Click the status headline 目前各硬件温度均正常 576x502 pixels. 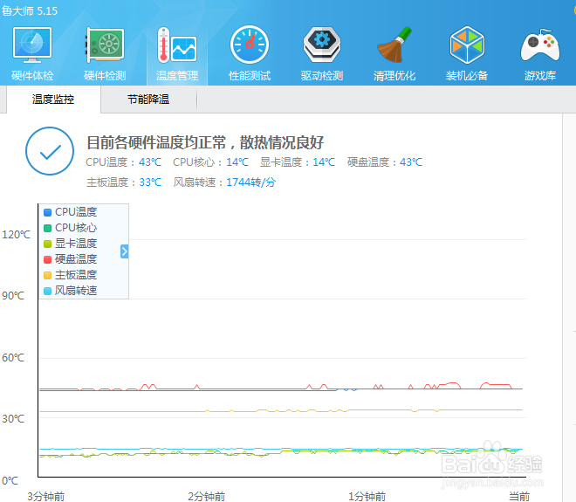[156, 142]
